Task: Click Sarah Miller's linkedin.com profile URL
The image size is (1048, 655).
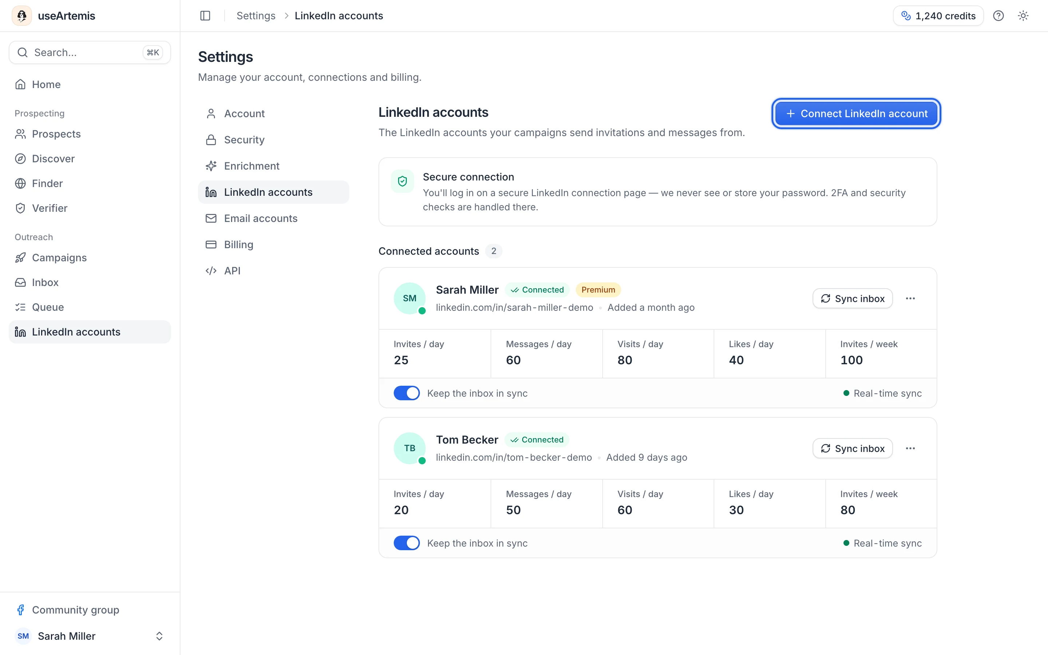Action: click(515, 307)
